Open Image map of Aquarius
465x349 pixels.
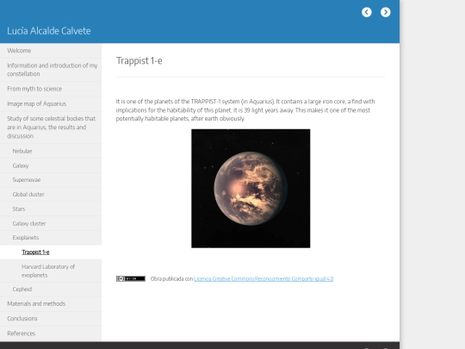click(x=51, y=104)
